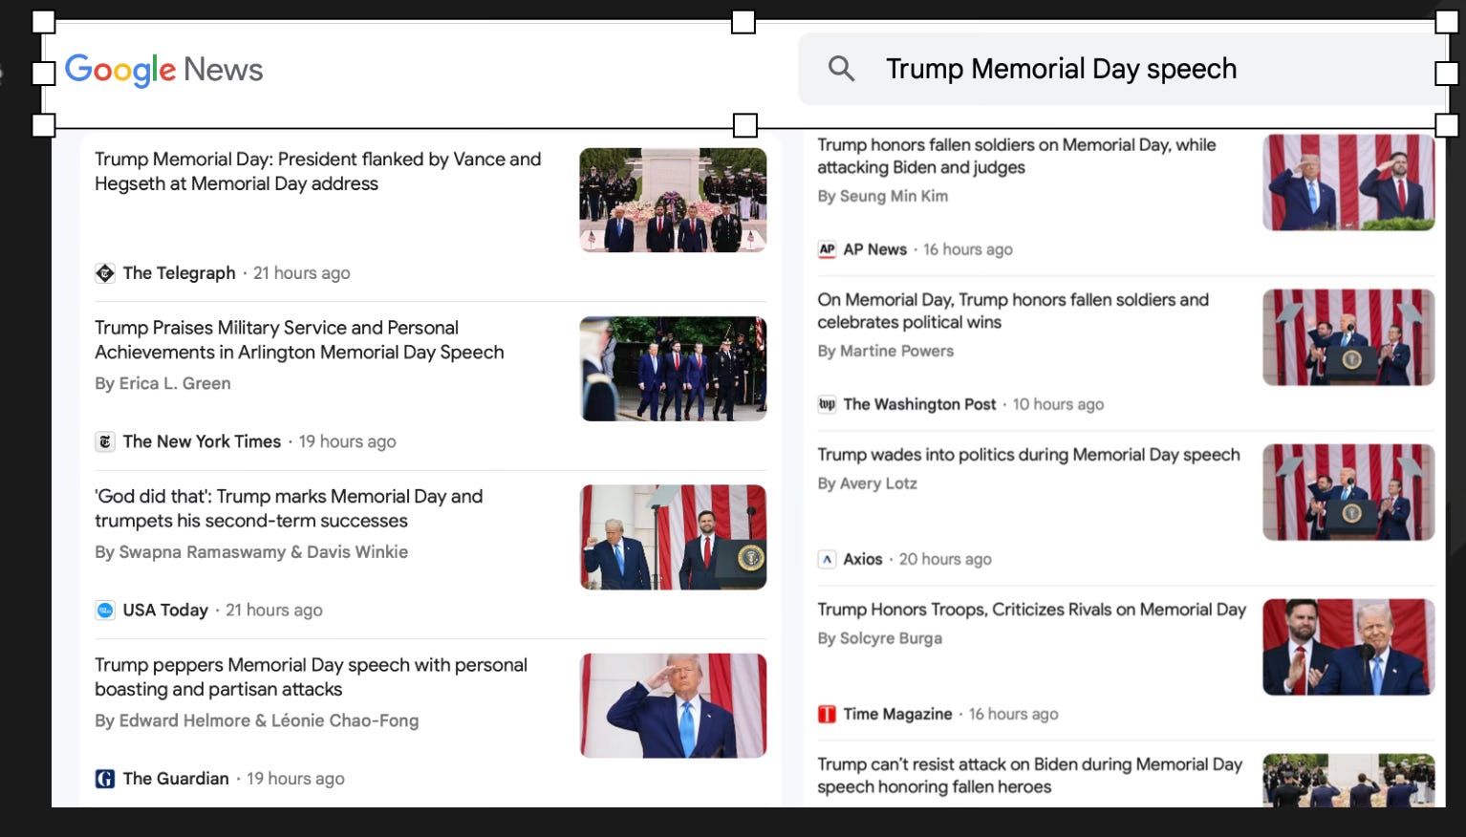This screenshot has height=837, width=1466.
Task: Click the AP News article thumbnail
Action: click(x=1348, y=182)
